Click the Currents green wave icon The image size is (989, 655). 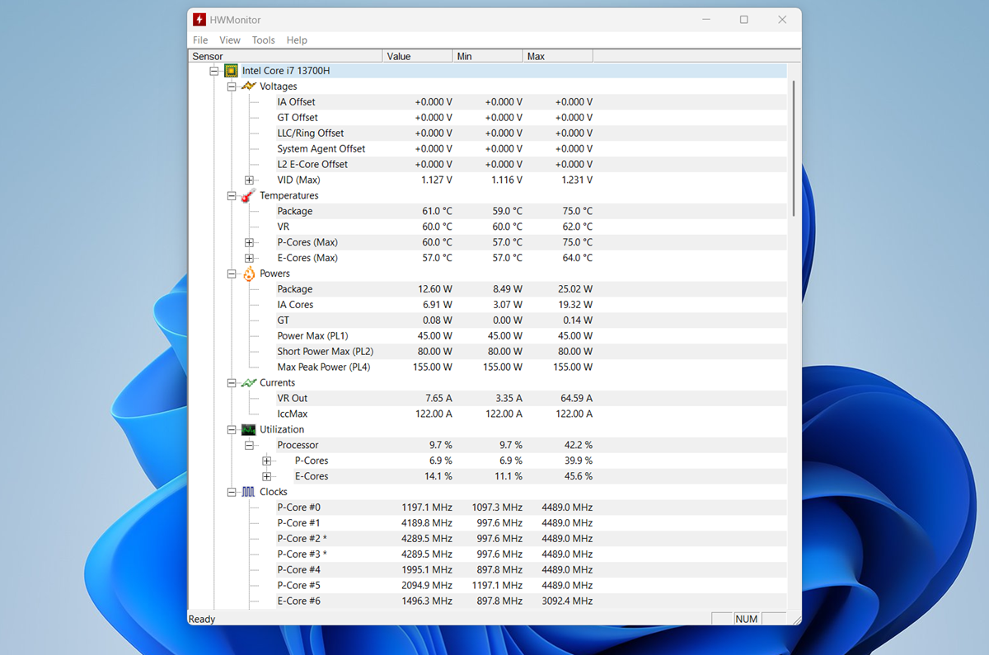(249, 383)
